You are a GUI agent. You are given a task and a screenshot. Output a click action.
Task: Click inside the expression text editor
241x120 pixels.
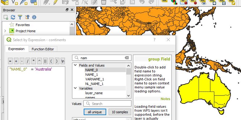coord(36,93)
